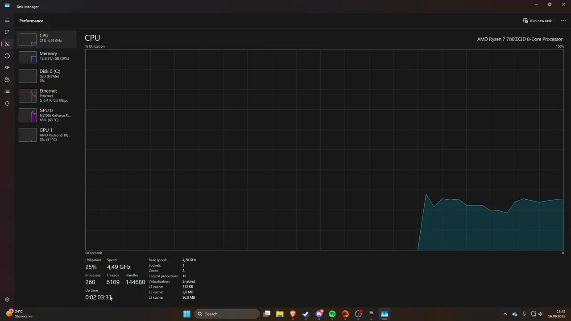Click the Cores value 8

point(183,271)
